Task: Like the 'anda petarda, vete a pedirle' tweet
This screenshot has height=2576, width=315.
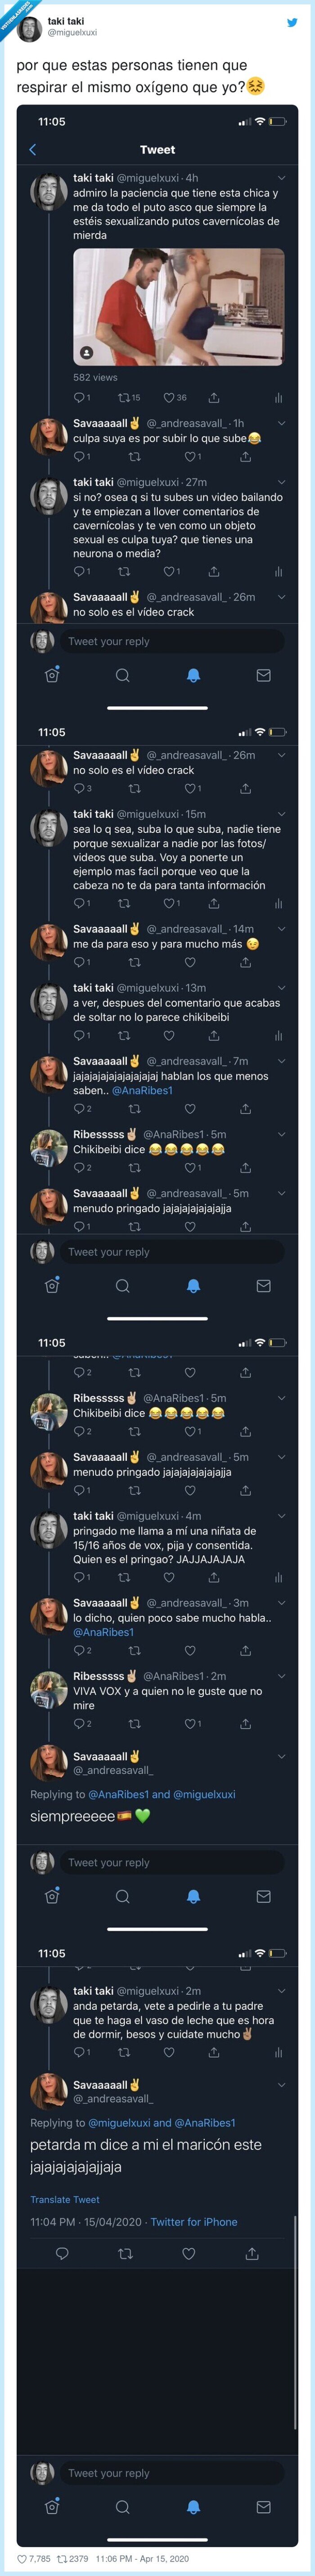Action: pyautogui.click(x=168, y=2025)
